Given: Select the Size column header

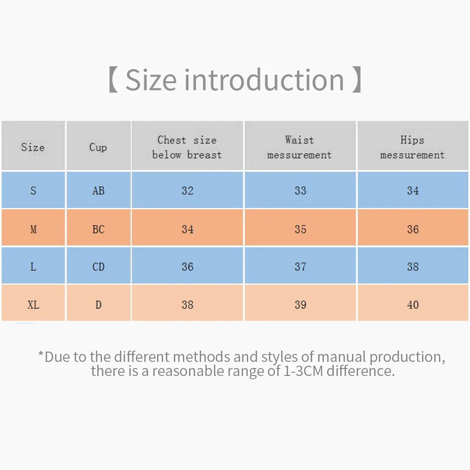Looking at the screenshot, I should coord(33,147).
